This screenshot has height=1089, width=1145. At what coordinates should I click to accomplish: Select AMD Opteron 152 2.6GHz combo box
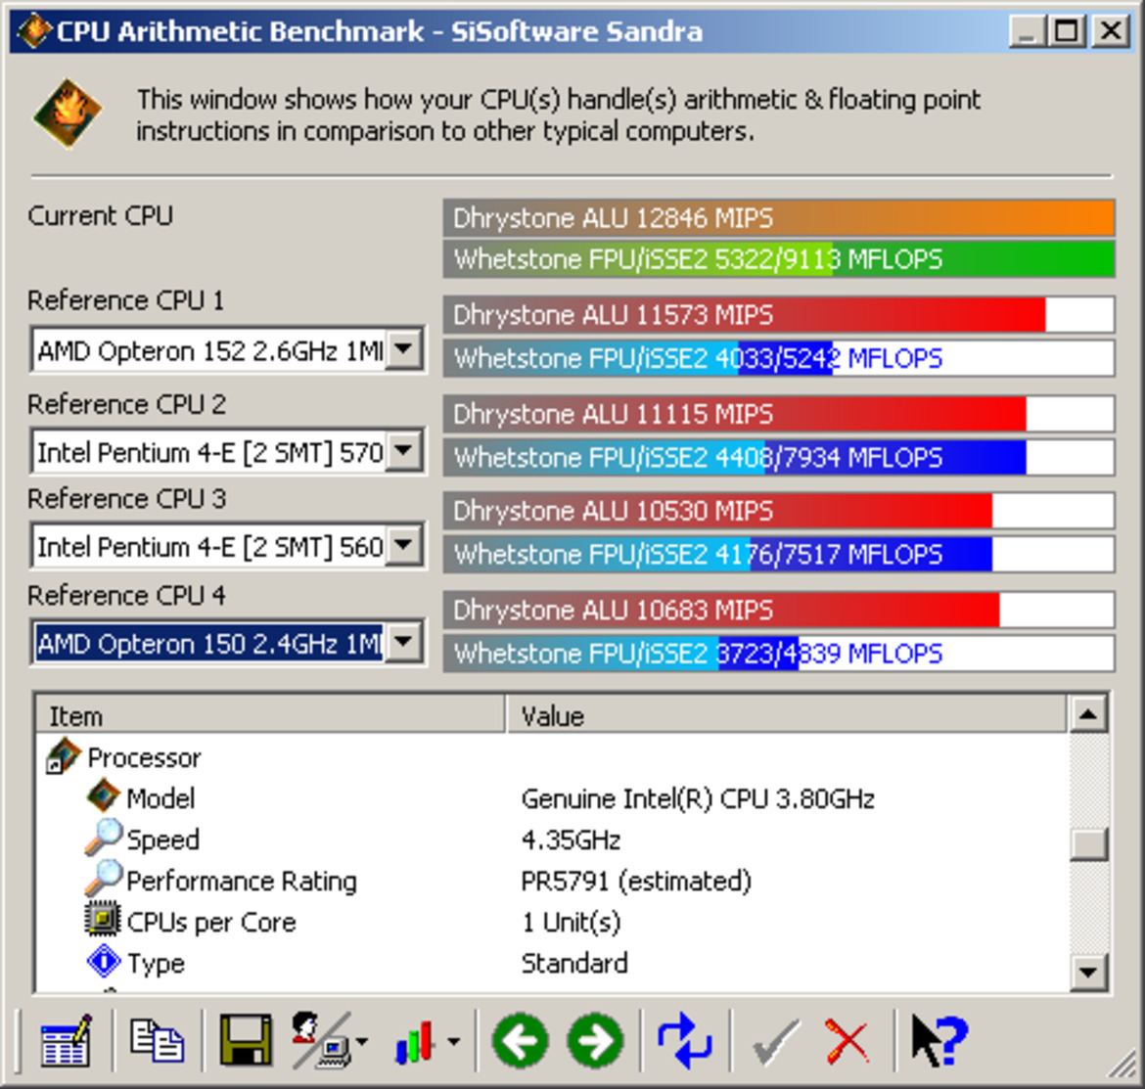click(227, 350)
